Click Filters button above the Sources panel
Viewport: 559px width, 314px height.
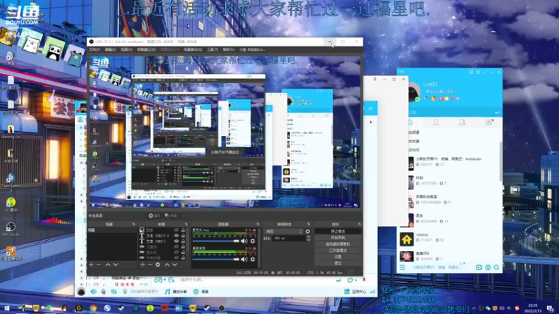click(171, 216)
